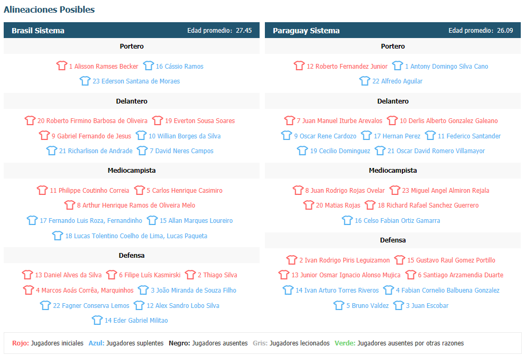This screenshot has width=525, height=356.
Task: Open player link 2 Ivan Rodrigo Piris Leguizamon
Action: [x=345, y=260]
